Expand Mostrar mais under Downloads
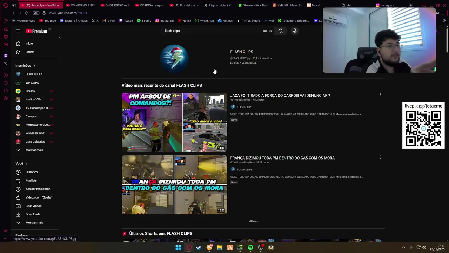 click(34, 223)
